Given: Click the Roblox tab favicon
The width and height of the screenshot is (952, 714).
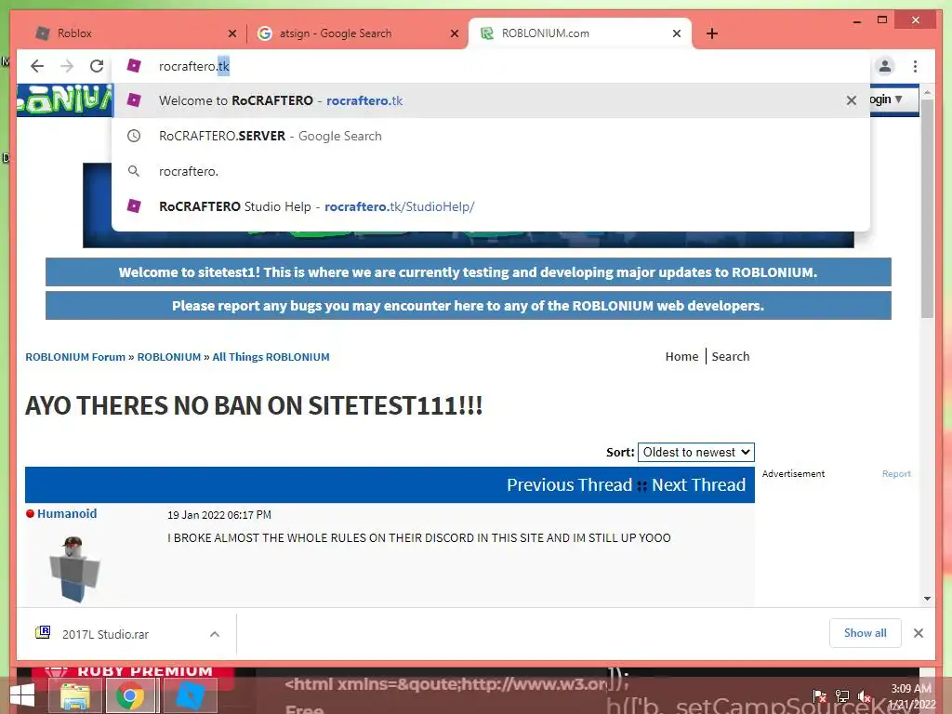Looking at the screenshot, I should pyautogui.click(x=43, y=33).
